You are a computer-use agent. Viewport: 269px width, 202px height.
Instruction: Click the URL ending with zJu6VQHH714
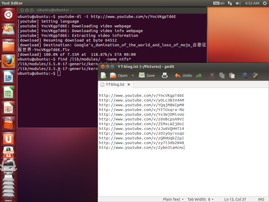click(142, 129)
